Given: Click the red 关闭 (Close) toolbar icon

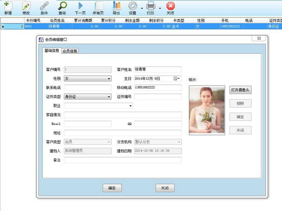Looking at the screenshot, I should pyautogui.click(x=170, y=8).
